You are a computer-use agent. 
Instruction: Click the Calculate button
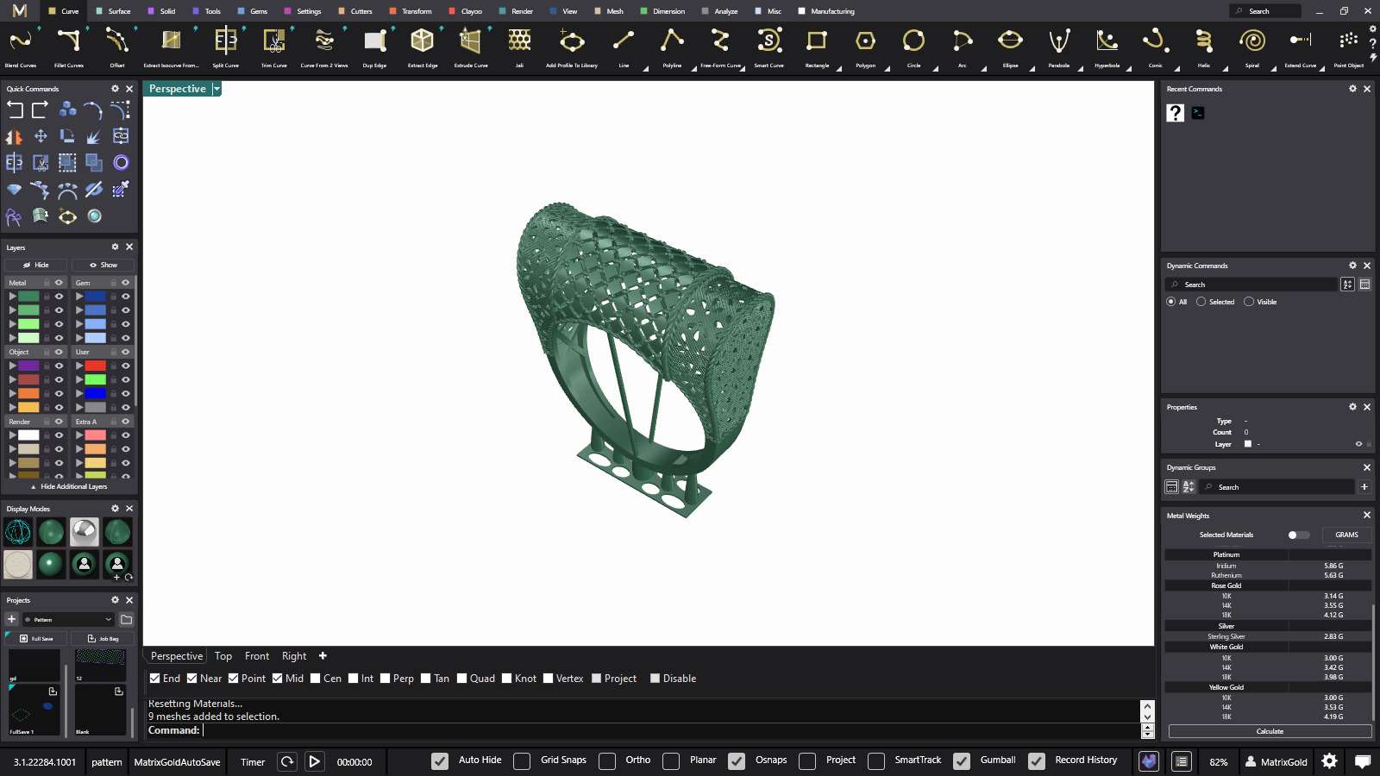(x=1270, y=731)
